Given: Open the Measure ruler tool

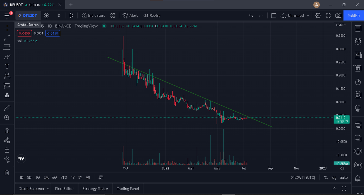Looking at the screenshot, I should pos(7,108).
